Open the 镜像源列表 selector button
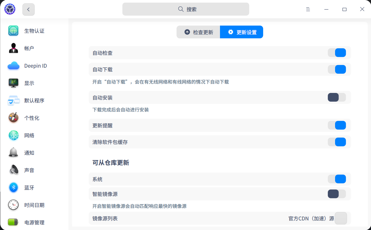 coord(341,218)
